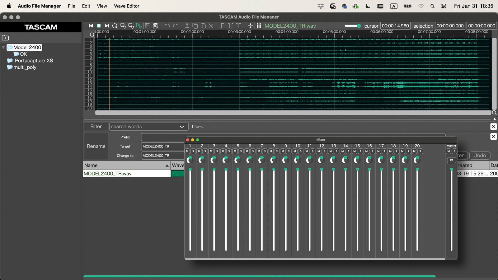Viewport: 498px width, 280px height.
Task: Click the undo arrow in toolbar
Action: pos(167,26)
